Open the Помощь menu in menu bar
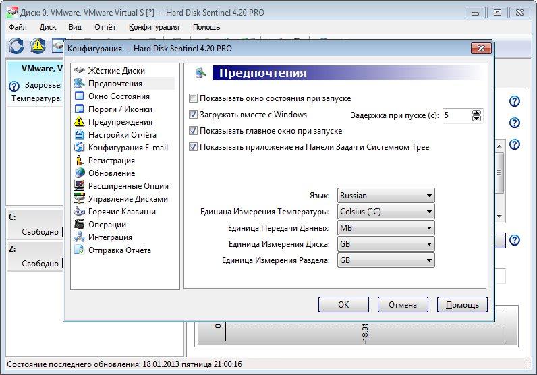The image size is (537, 375). (206, 27)
